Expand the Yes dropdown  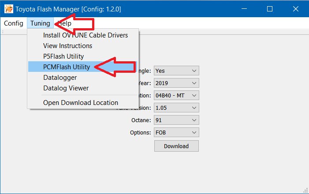coord(176,71)
